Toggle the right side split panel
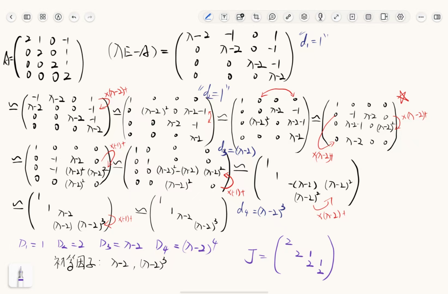 (437, 17)
